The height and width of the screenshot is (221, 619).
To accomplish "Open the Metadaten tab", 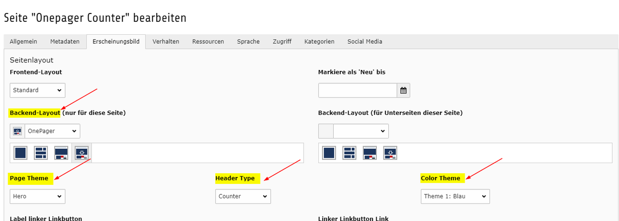I will coord(65,41).
